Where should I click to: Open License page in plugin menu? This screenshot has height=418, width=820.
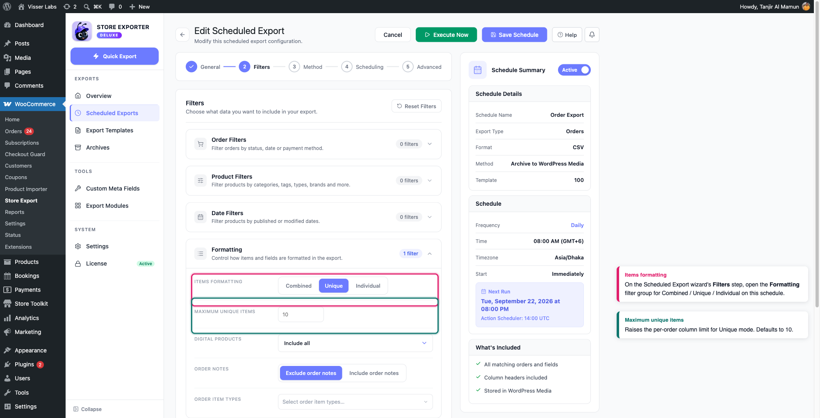(114, 264)
